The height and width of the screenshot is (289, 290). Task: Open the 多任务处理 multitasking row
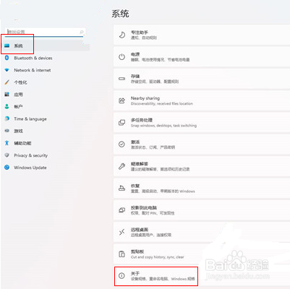click(x=202, y=123)
